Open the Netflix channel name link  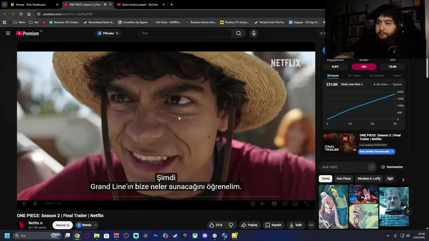point(34,223)
